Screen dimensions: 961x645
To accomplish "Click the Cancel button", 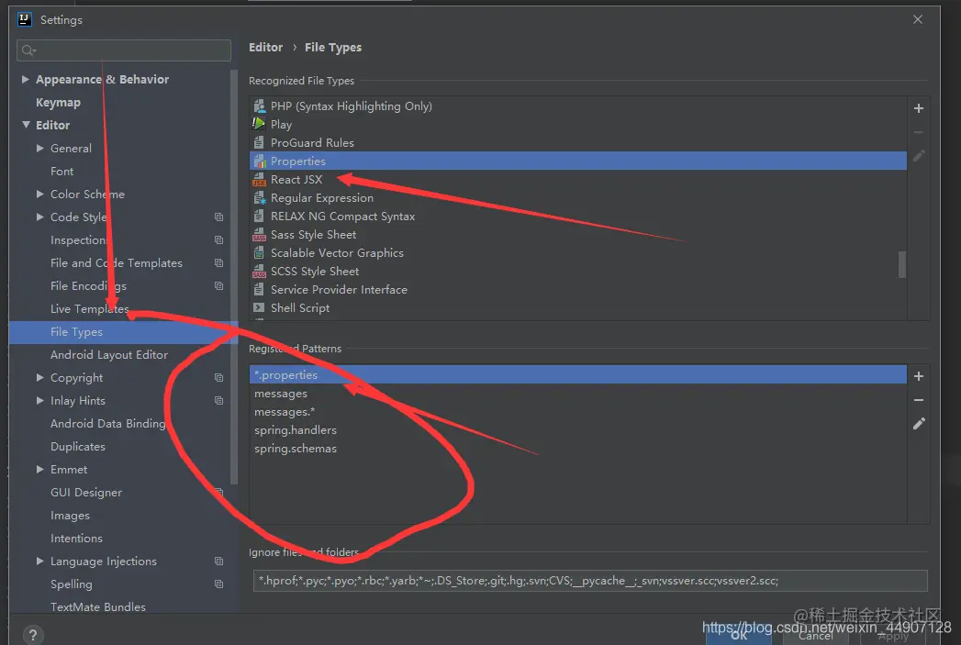I will tap(816, 636).
